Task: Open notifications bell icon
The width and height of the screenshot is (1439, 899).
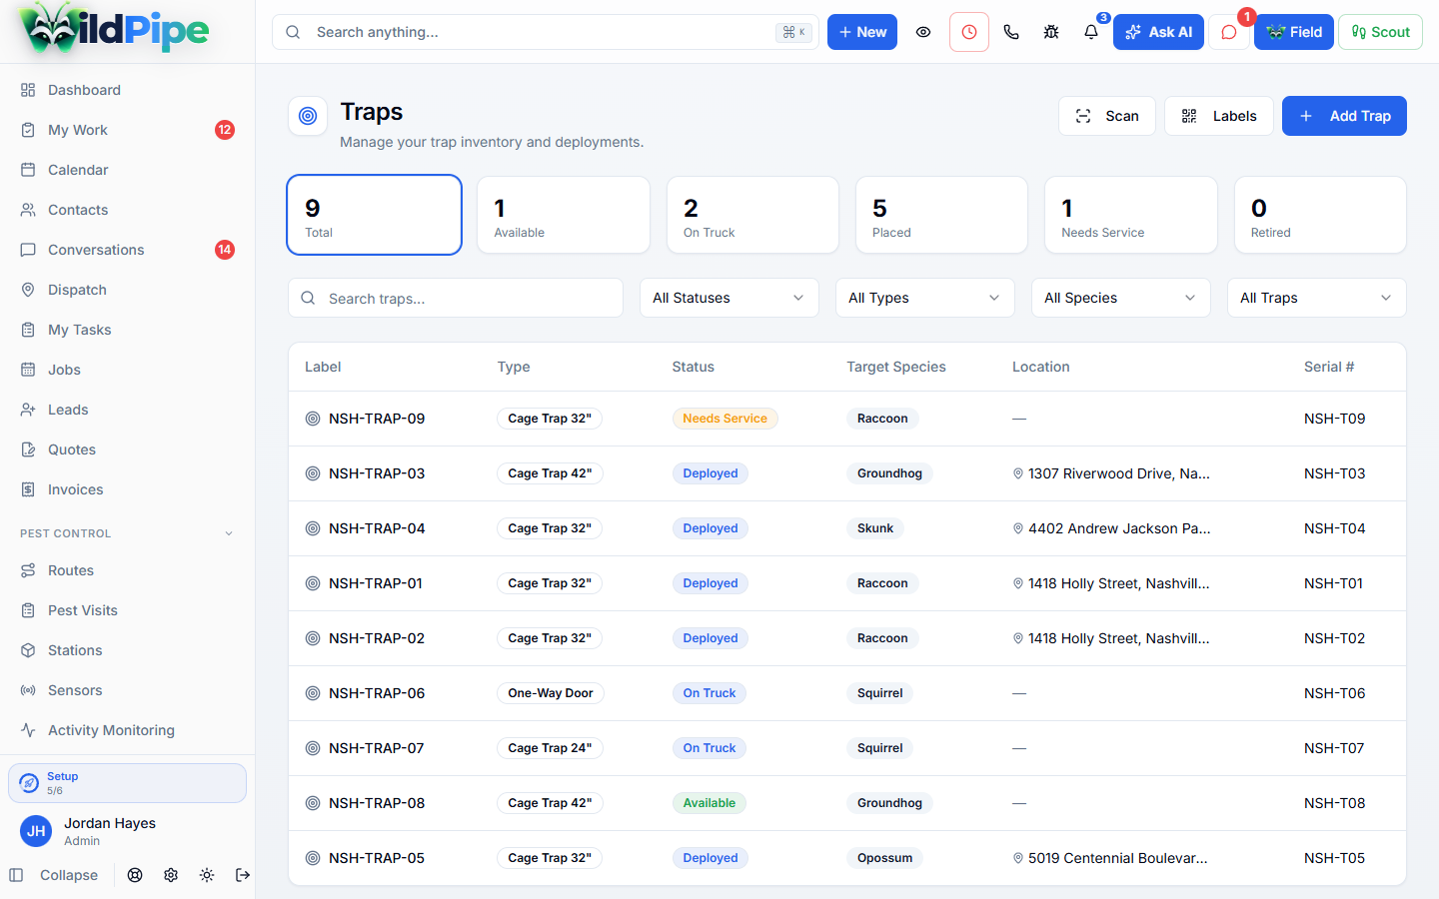Action: tap(1091, 32)
